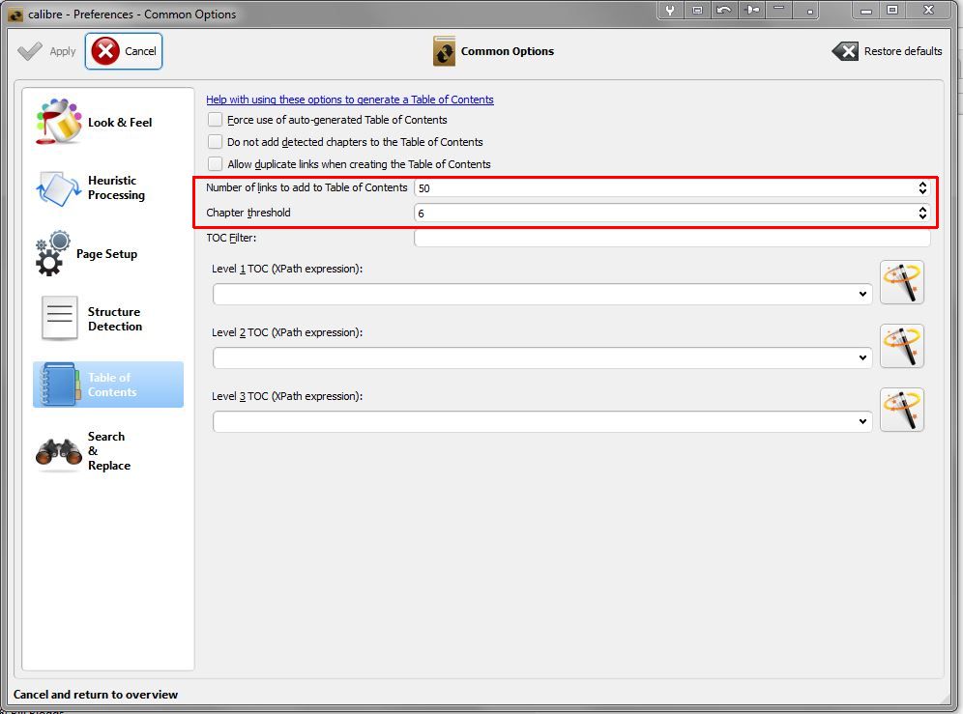Click the Common Options book icon
This screenshot has height=714, width=963.
(444, 51)
